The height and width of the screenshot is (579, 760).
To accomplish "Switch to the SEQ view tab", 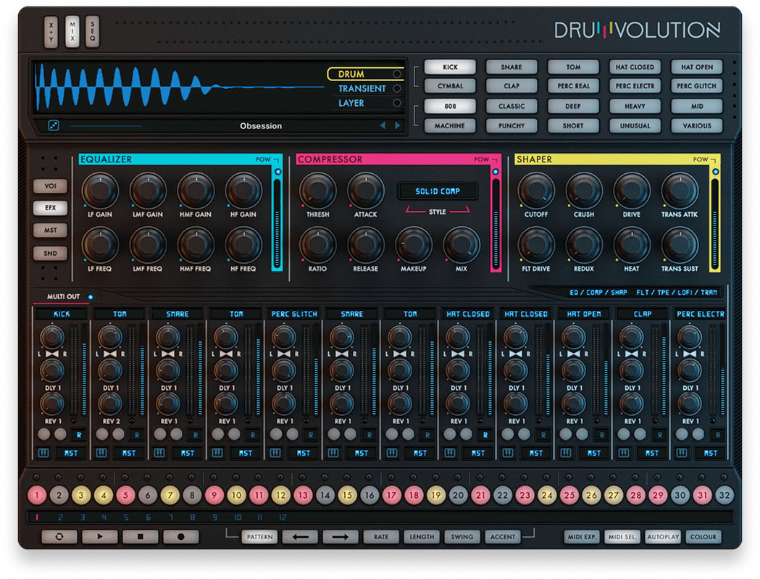I will pyautogui.click(x=91, y=30).
